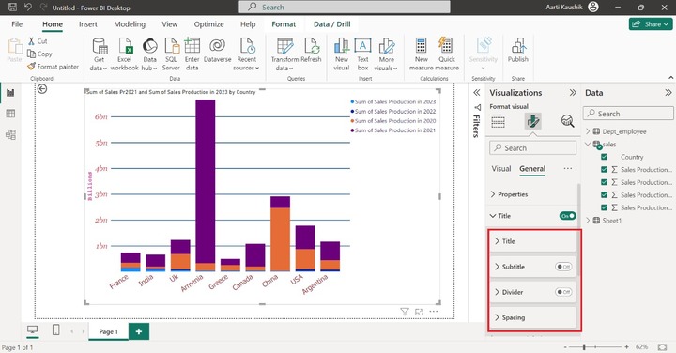Open the Get data menu

tap(100, 54)
